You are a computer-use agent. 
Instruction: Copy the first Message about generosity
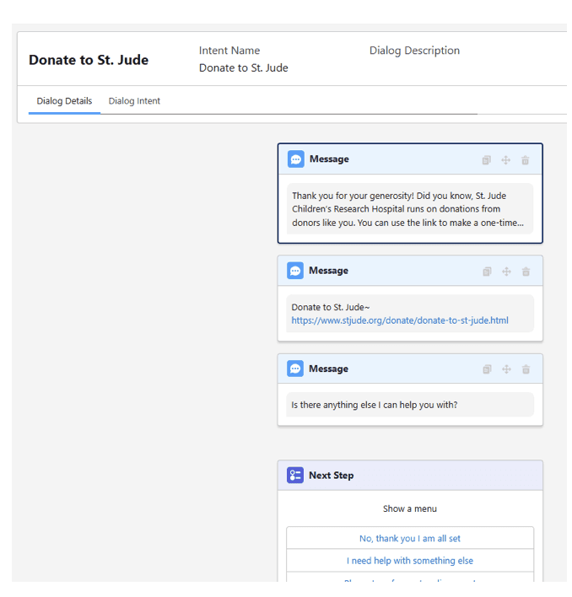(x=486, y=160)
